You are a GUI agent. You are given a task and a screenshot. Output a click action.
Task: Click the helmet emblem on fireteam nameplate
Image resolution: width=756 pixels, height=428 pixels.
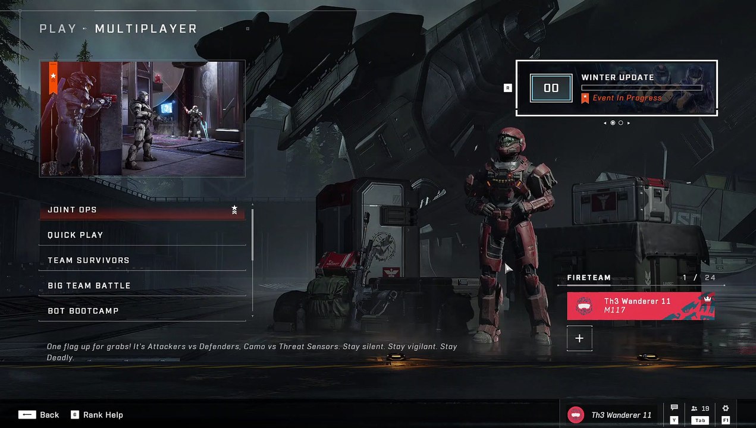(x=585, y=306)
